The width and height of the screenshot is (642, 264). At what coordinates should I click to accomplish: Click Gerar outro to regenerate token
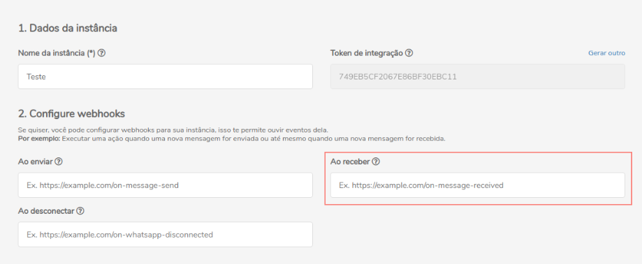[606, 53]
